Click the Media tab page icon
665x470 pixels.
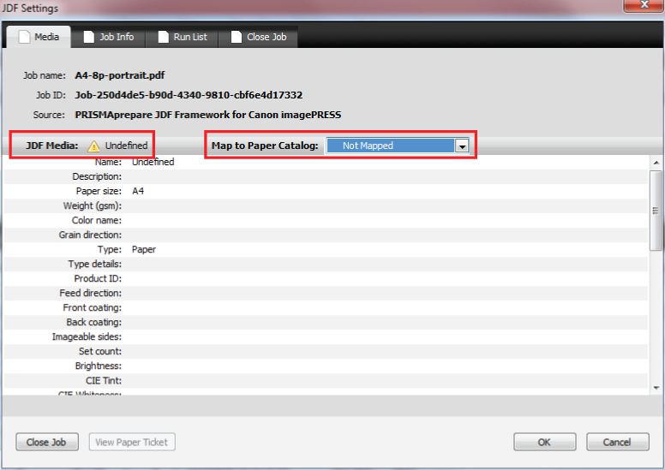(x=24, y=38)
